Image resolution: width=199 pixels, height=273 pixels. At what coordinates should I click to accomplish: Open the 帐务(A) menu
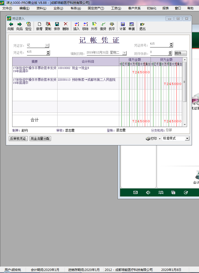point(76,8)
